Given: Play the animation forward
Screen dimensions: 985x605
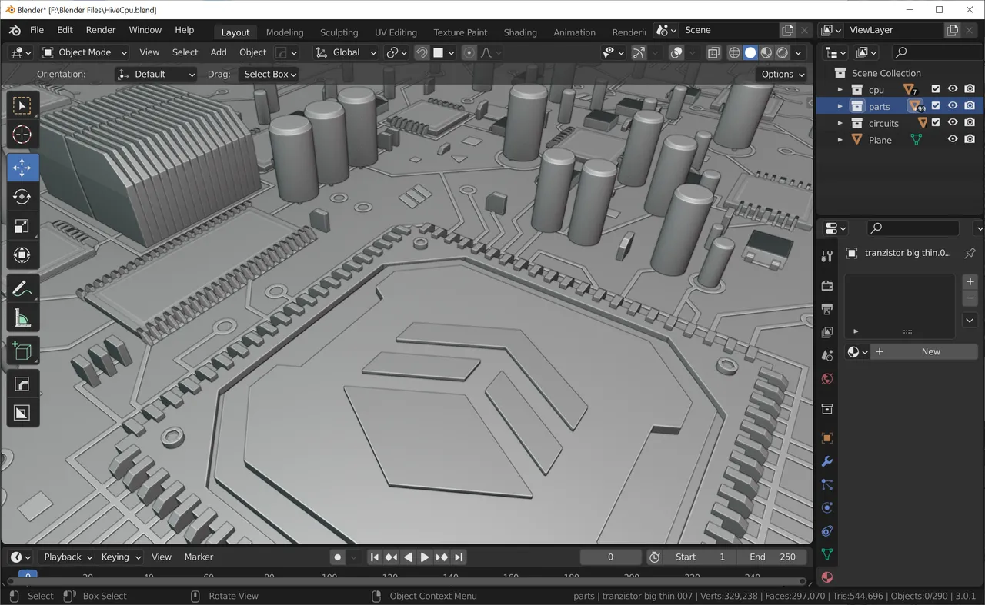Looking at the screenshot, I should pos(425,557).
